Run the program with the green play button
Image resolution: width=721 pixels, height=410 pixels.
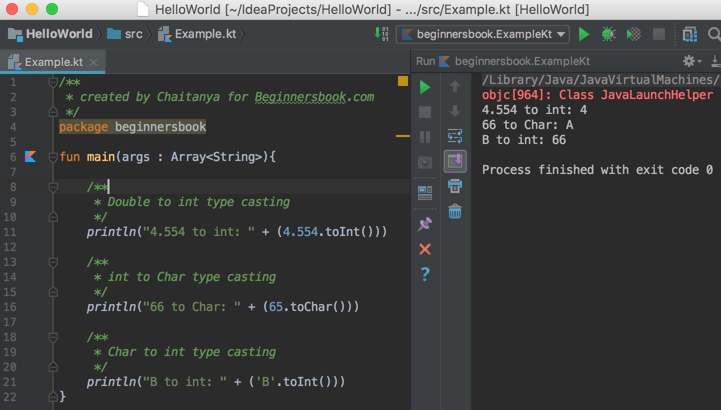(x=583, y=34)
